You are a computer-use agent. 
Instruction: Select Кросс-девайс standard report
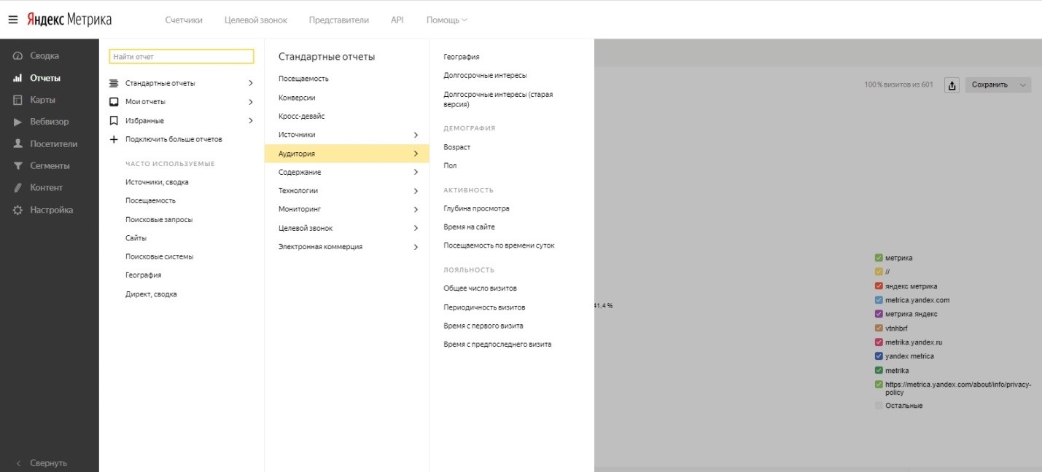pyautogui.click(x=302, y=116)
